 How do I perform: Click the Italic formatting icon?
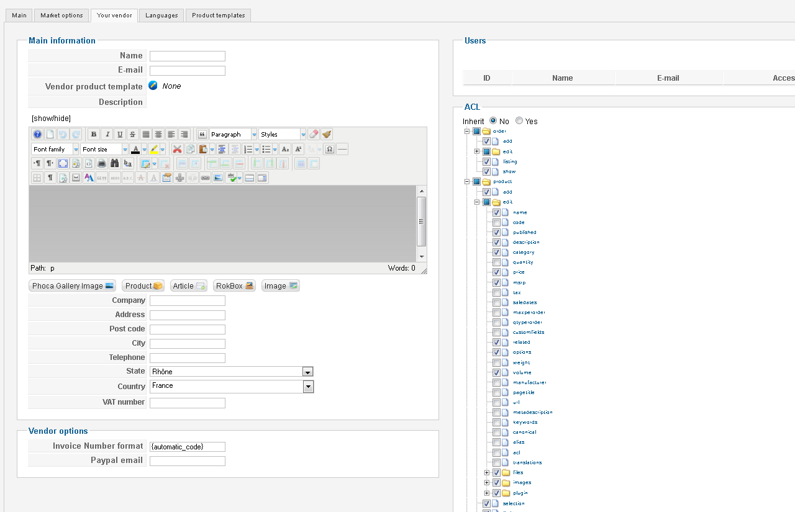click(x=107, y=134)
